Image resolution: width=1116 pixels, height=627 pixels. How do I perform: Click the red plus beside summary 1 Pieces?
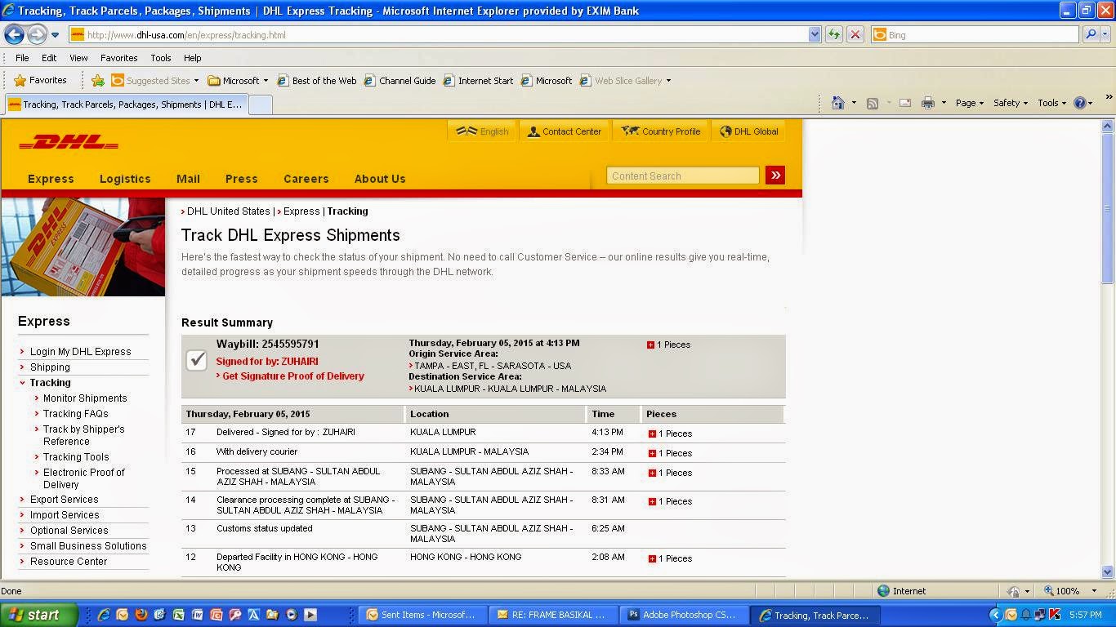coord(650,345)
